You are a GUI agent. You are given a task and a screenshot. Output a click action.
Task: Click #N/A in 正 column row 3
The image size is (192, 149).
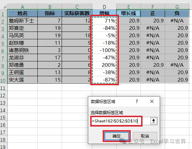pyautogui.click(x=153, y=28)
